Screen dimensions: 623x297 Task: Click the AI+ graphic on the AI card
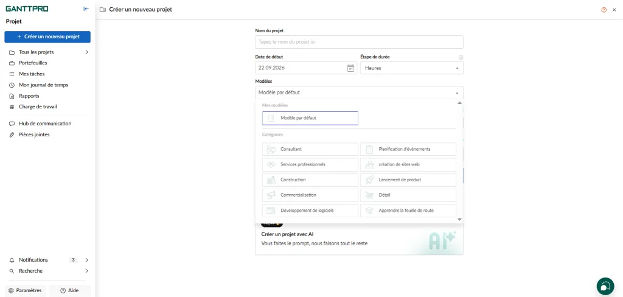coord(443,241)
